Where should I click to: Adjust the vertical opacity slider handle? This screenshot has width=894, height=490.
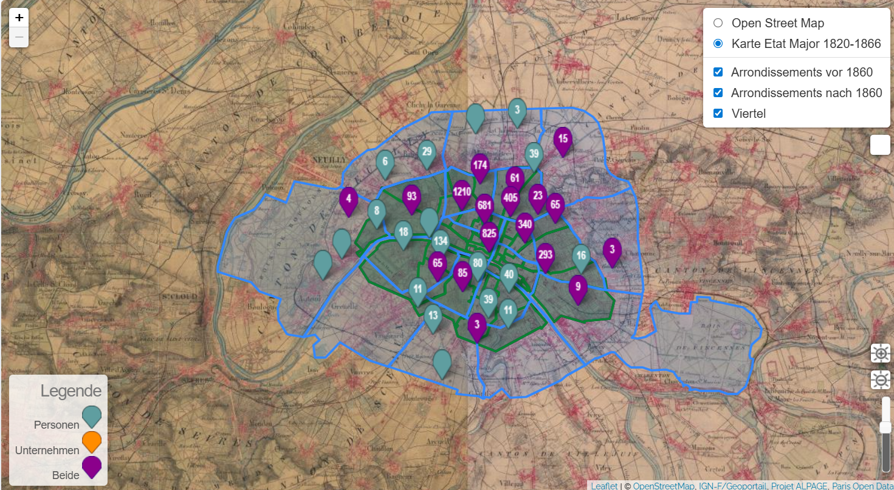pyautogui.click(x=885, y=427)
